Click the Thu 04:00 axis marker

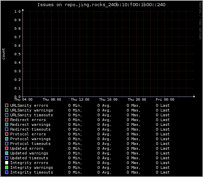click(x=23, y=100)
